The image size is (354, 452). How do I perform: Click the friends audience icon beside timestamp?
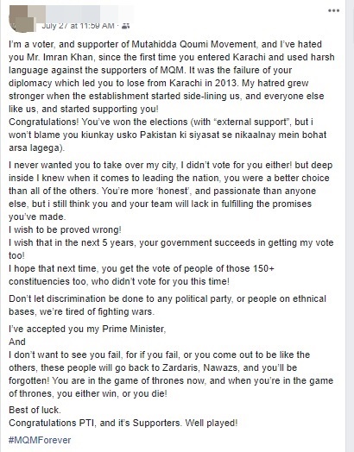pos(125,26)
